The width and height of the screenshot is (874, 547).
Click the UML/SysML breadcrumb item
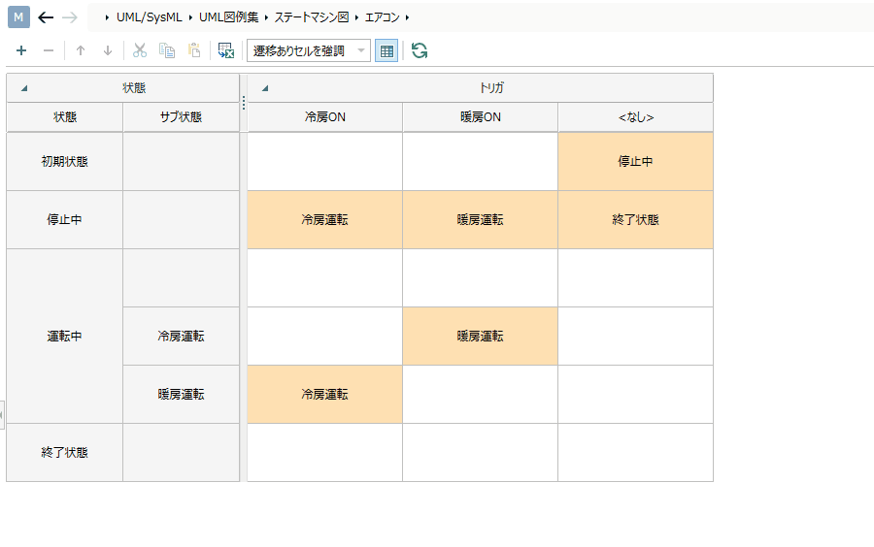coord(149,17)
